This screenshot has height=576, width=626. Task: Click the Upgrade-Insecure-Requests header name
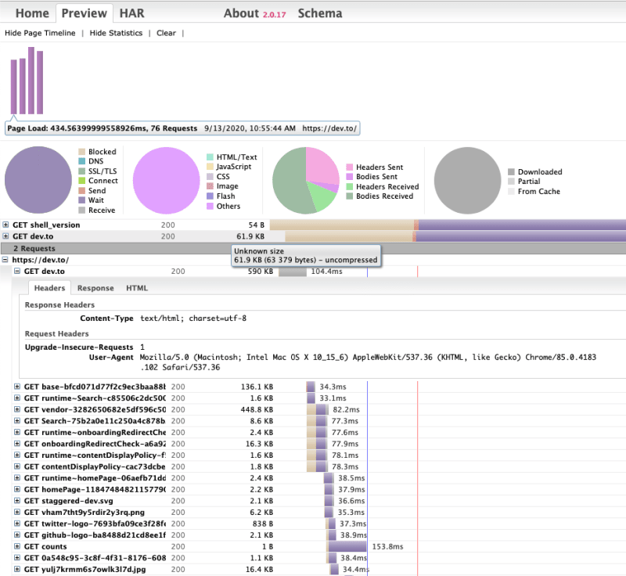[x=79, y=347]
